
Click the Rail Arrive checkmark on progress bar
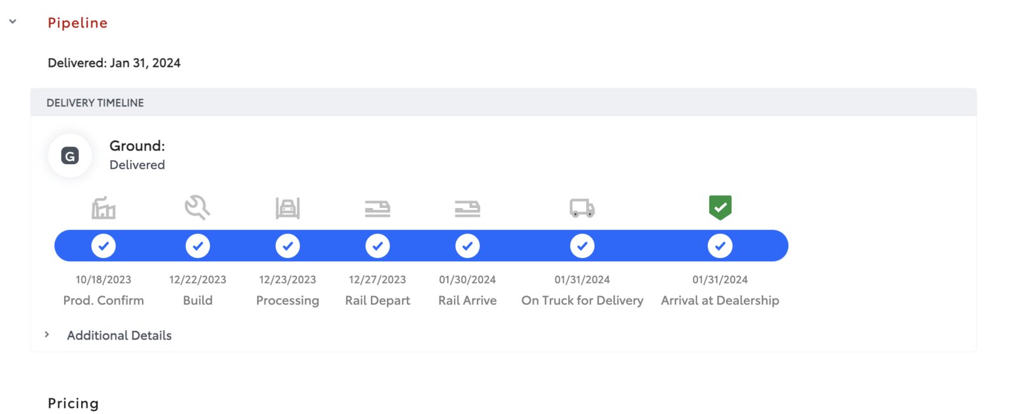click(467, 246)
